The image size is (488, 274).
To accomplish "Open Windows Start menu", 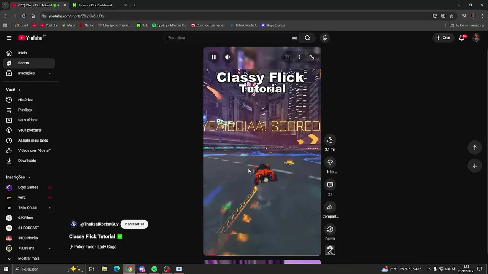I will click(x=6, y=269).
